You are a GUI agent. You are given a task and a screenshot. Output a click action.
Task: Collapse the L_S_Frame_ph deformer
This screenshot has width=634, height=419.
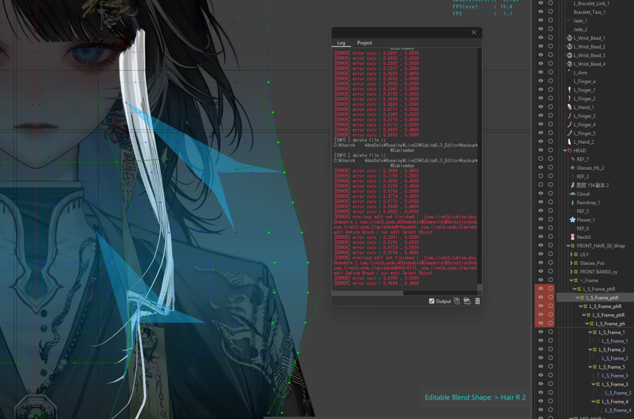tap(587, 324)
